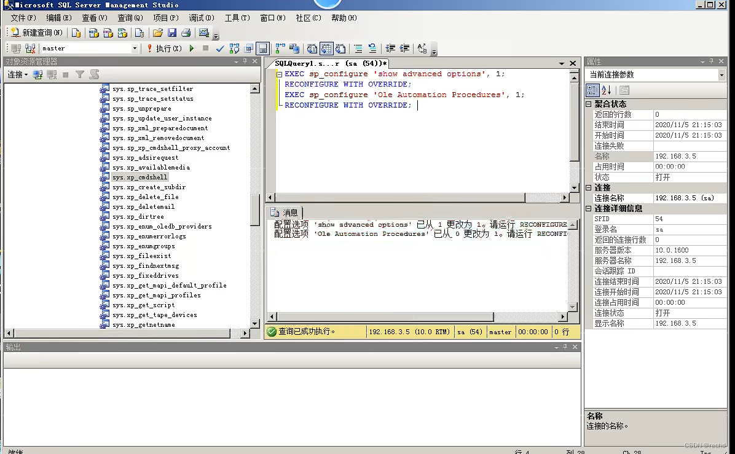The image size is (735, 454).
Task: Click the Uncomment Selected Lines icon
Action: point(372,49)
